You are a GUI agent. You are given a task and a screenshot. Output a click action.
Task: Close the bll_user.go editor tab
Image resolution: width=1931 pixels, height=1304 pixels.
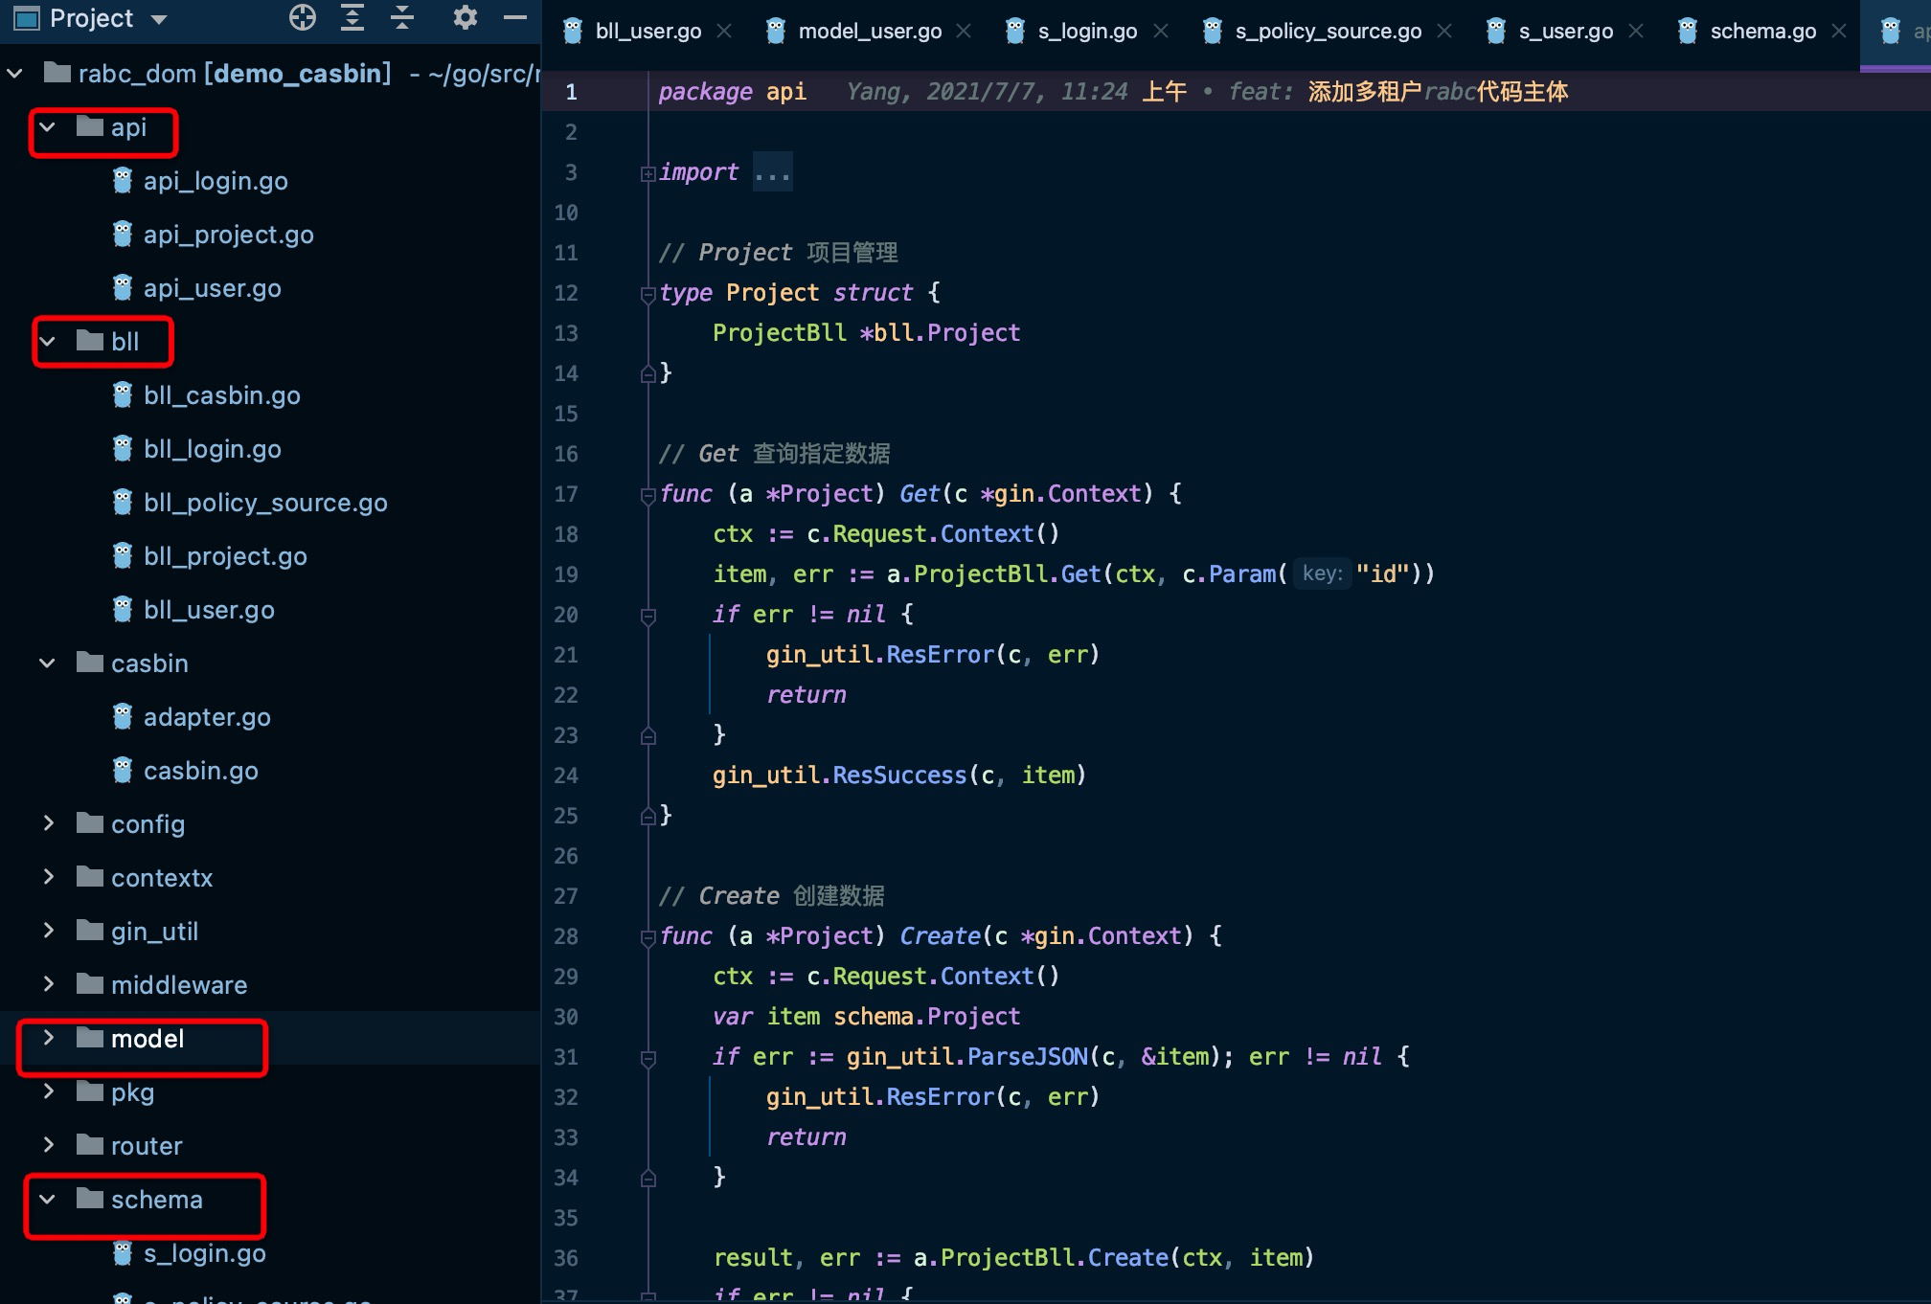click(x=725, y=32)
